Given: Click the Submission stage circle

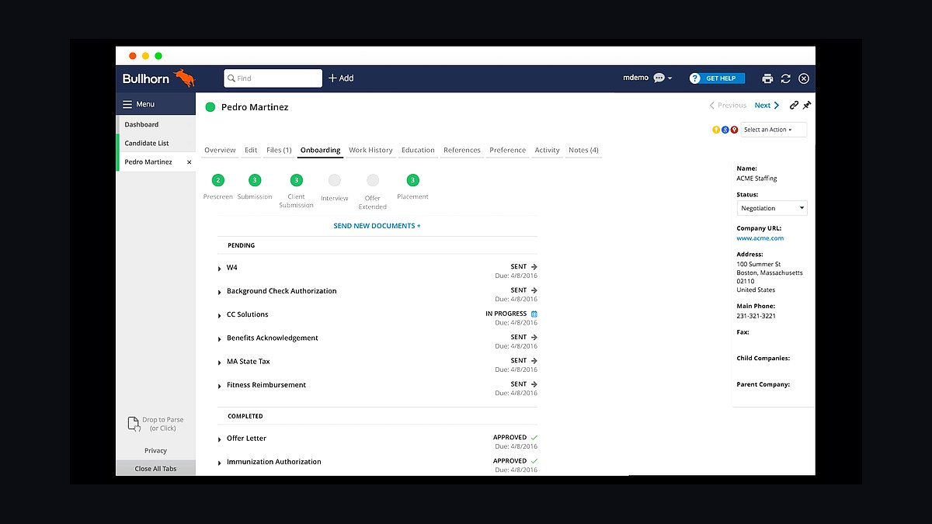Looking at the screenshot, I should point(255,180).
